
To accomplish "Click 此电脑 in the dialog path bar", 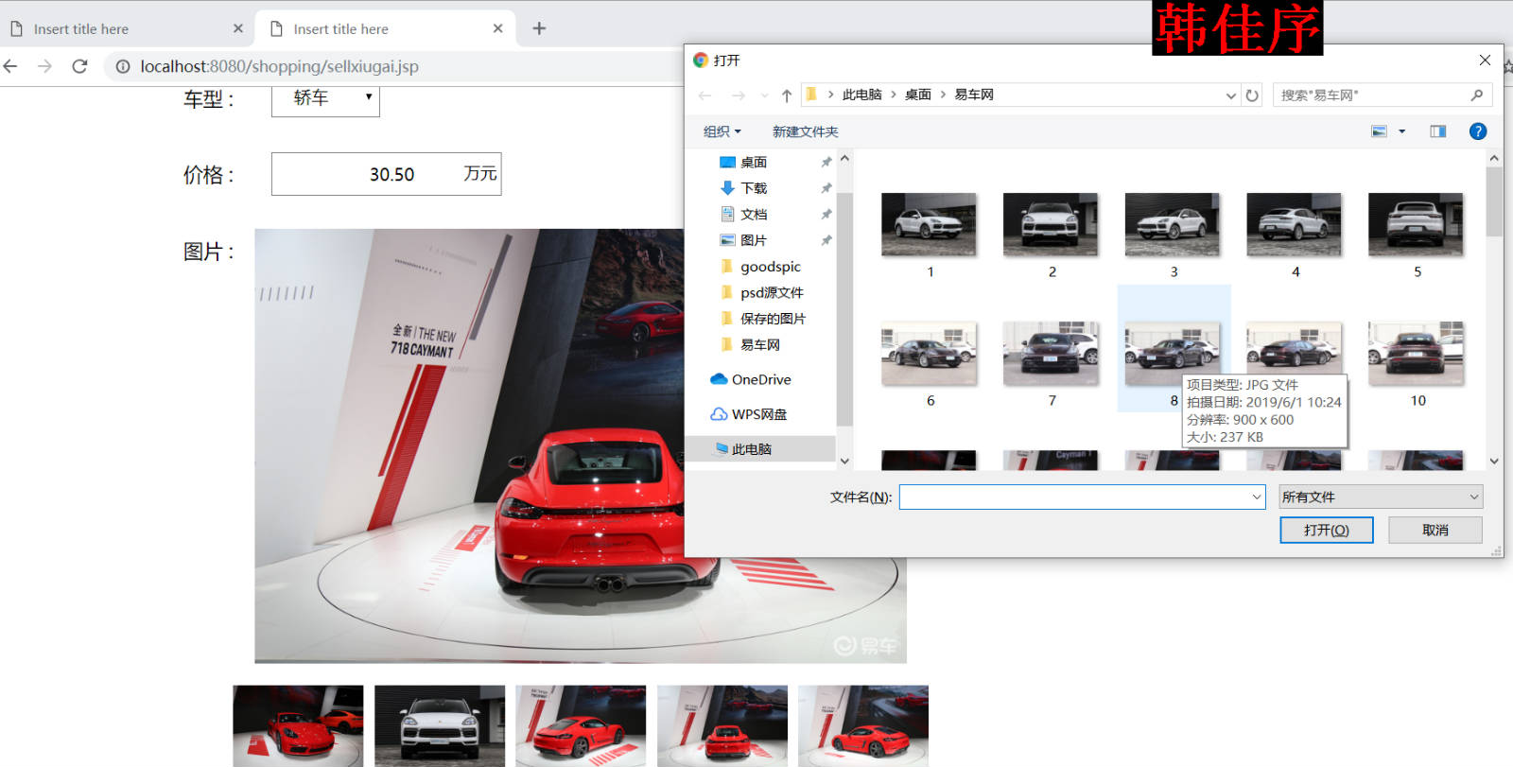I will coord(861,95).
